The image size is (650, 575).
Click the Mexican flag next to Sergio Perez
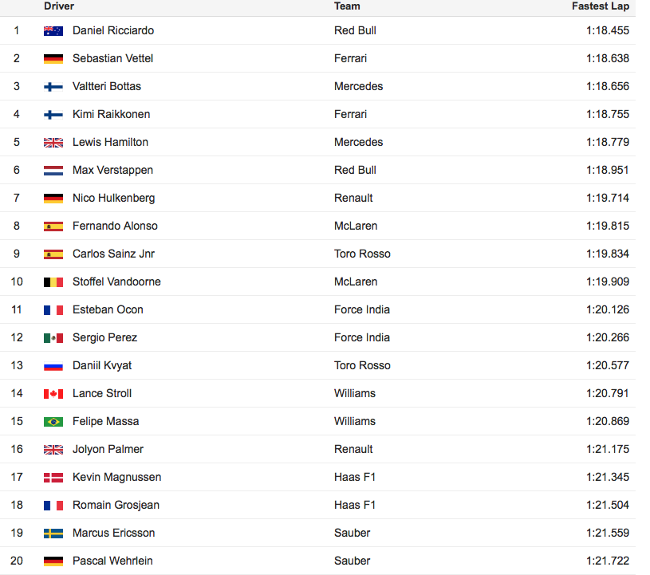tap(53, 338)
